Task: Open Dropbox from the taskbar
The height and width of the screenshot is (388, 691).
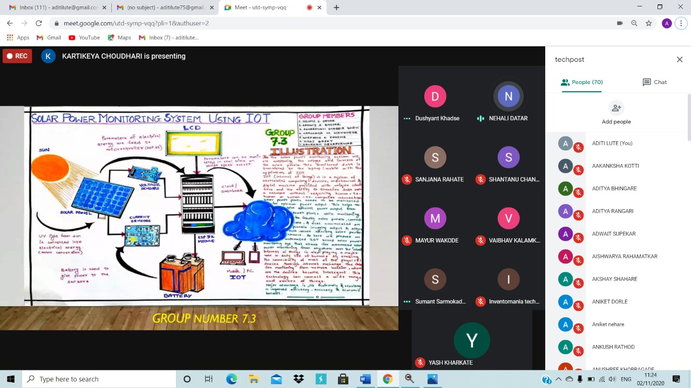Action: coord(299,379)
